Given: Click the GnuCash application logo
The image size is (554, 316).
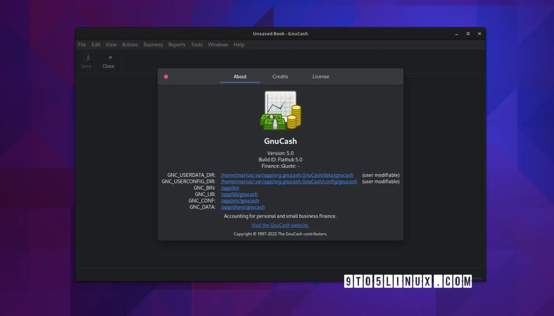Looking at the screenshot, I should [281, 111].
